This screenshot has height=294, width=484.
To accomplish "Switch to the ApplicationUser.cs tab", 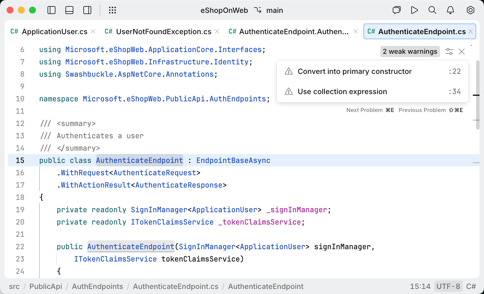I will [55, 31].
